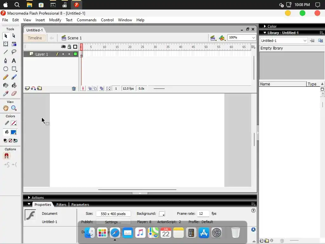Select the Ink Bottle tool
Image resolution: width=325 pixels, height=244 pixels.
[6, 85]
